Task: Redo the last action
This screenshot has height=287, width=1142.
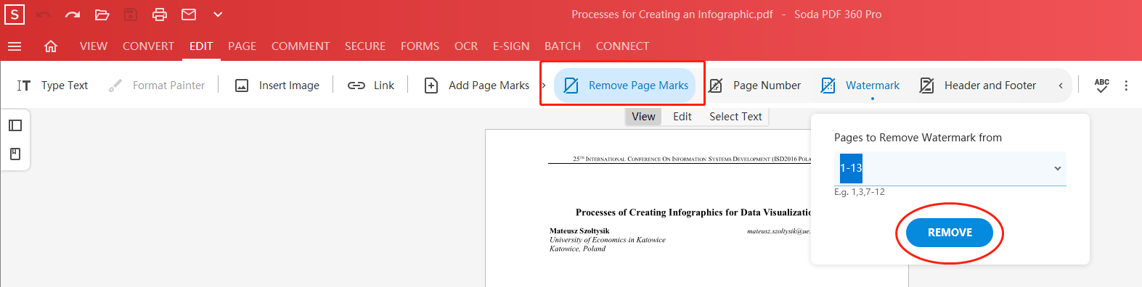Action: tap(73, 14)
